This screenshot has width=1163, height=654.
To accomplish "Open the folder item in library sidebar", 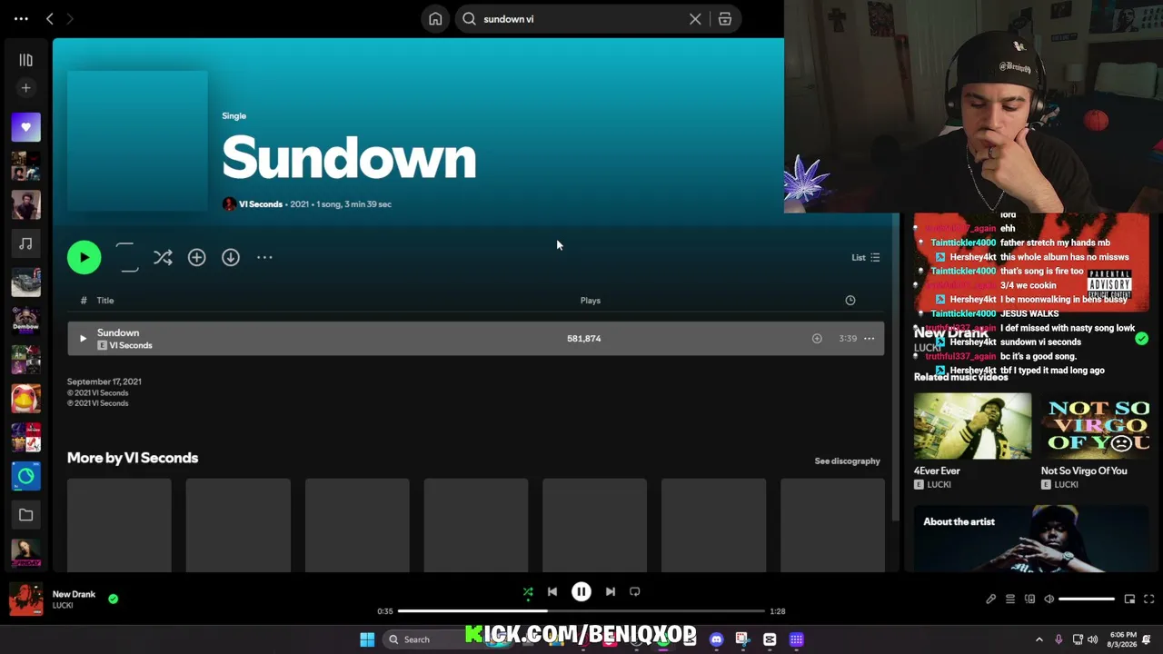I will (x=25, y=515).
